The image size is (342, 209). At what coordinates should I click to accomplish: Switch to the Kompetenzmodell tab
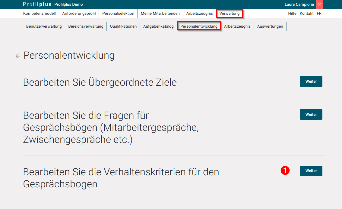40,13
